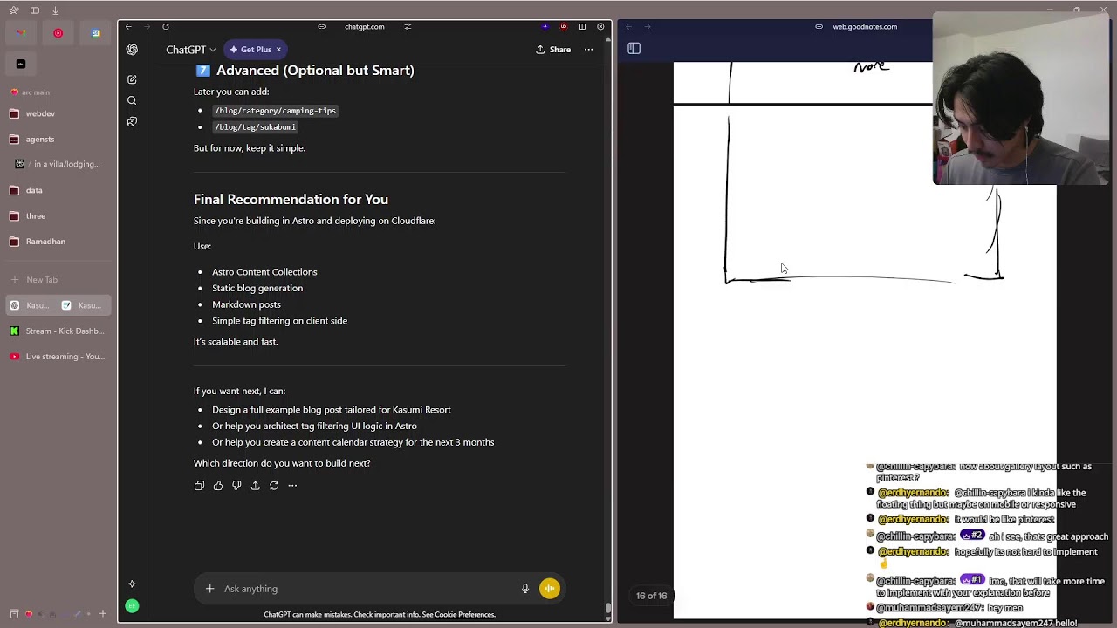The height and width of the screenshot is (628, 1117).
Task: Click the web.goodnotes.com address bar
Action: pyautogui.click(x=864, y=27)
